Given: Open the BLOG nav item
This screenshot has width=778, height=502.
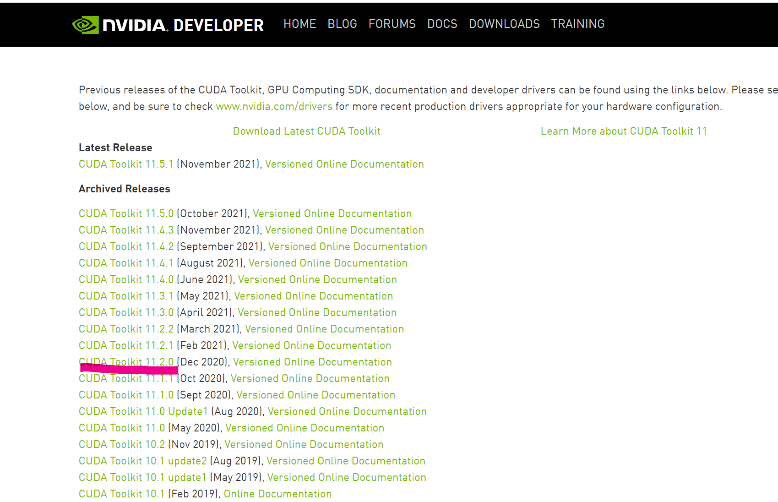Looking at the screenshot, I should pyautogui.click(x=342, y=24).
